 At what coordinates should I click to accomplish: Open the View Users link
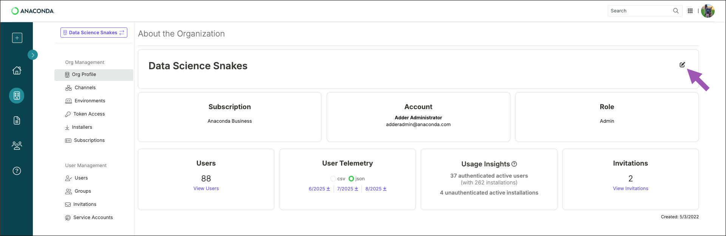point(206,189)
